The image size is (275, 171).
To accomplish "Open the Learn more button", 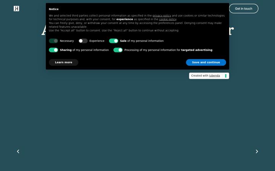I will click(63, 62).
